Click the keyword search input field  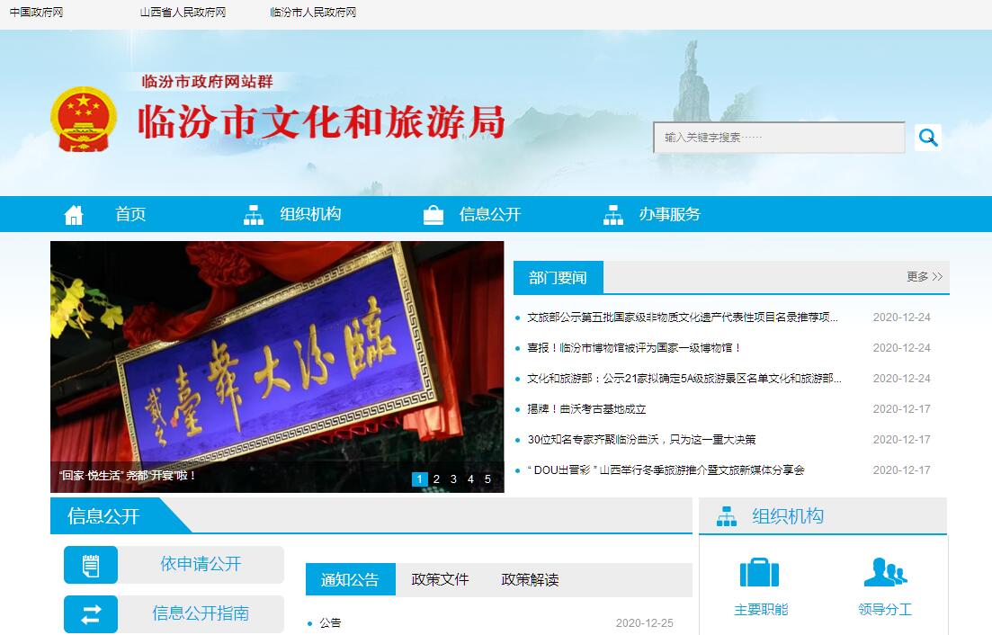tap(779, 138)
